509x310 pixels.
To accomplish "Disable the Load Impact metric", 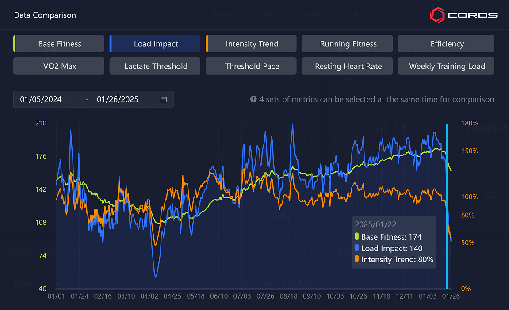I will point(155,44).
